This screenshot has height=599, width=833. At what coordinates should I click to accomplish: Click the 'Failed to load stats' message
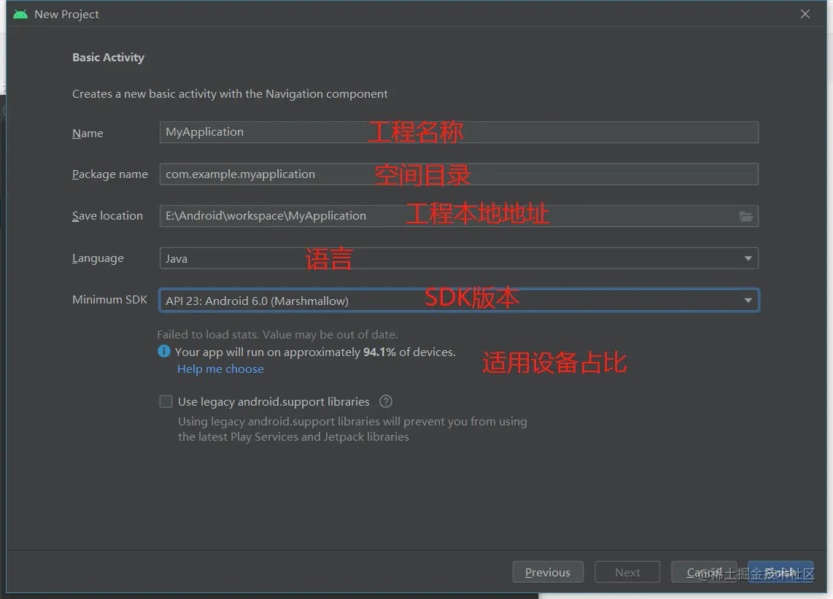click(x=277, y=334)
